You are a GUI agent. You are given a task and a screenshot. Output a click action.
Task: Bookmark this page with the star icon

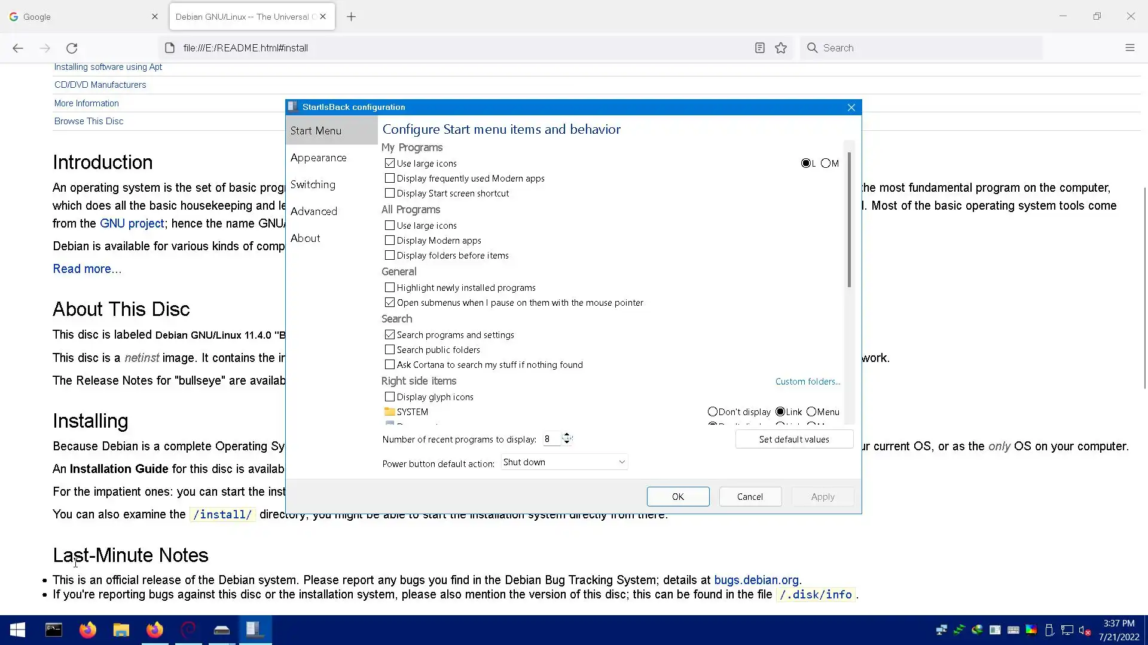pos(781,48)
